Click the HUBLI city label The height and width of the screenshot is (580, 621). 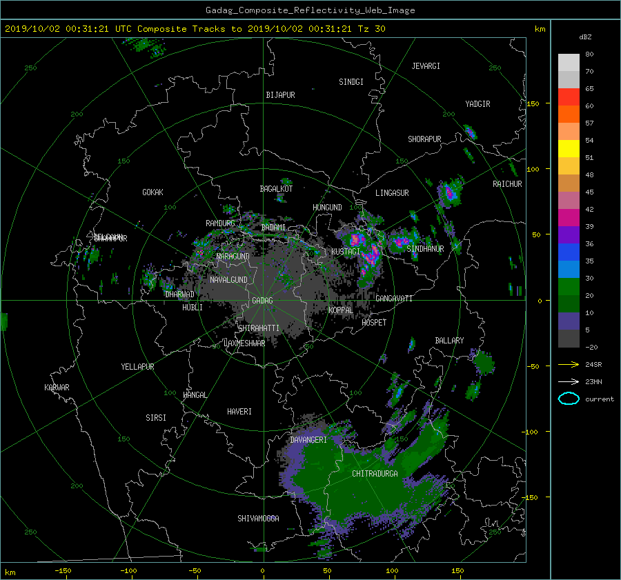coord(193,308)
